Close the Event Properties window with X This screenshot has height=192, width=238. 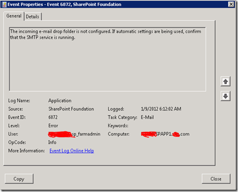231,4
